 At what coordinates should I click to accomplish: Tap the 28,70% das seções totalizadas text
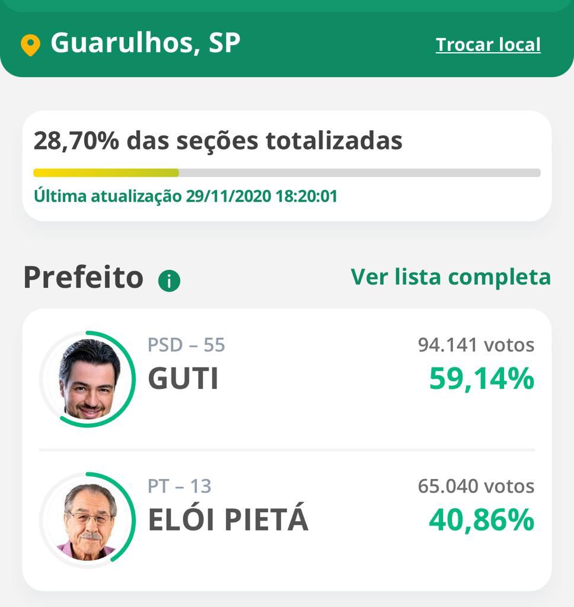coord(218,141)
